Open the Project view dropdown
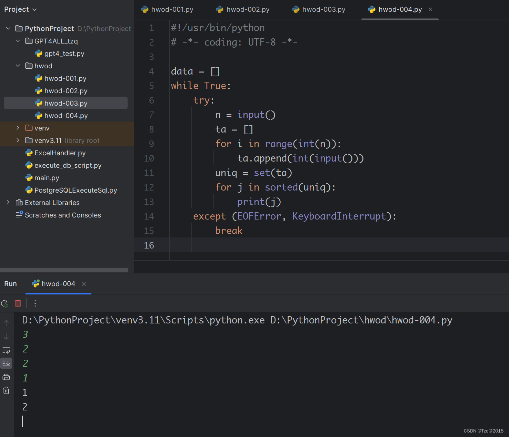509x437 pixels. 20,9
